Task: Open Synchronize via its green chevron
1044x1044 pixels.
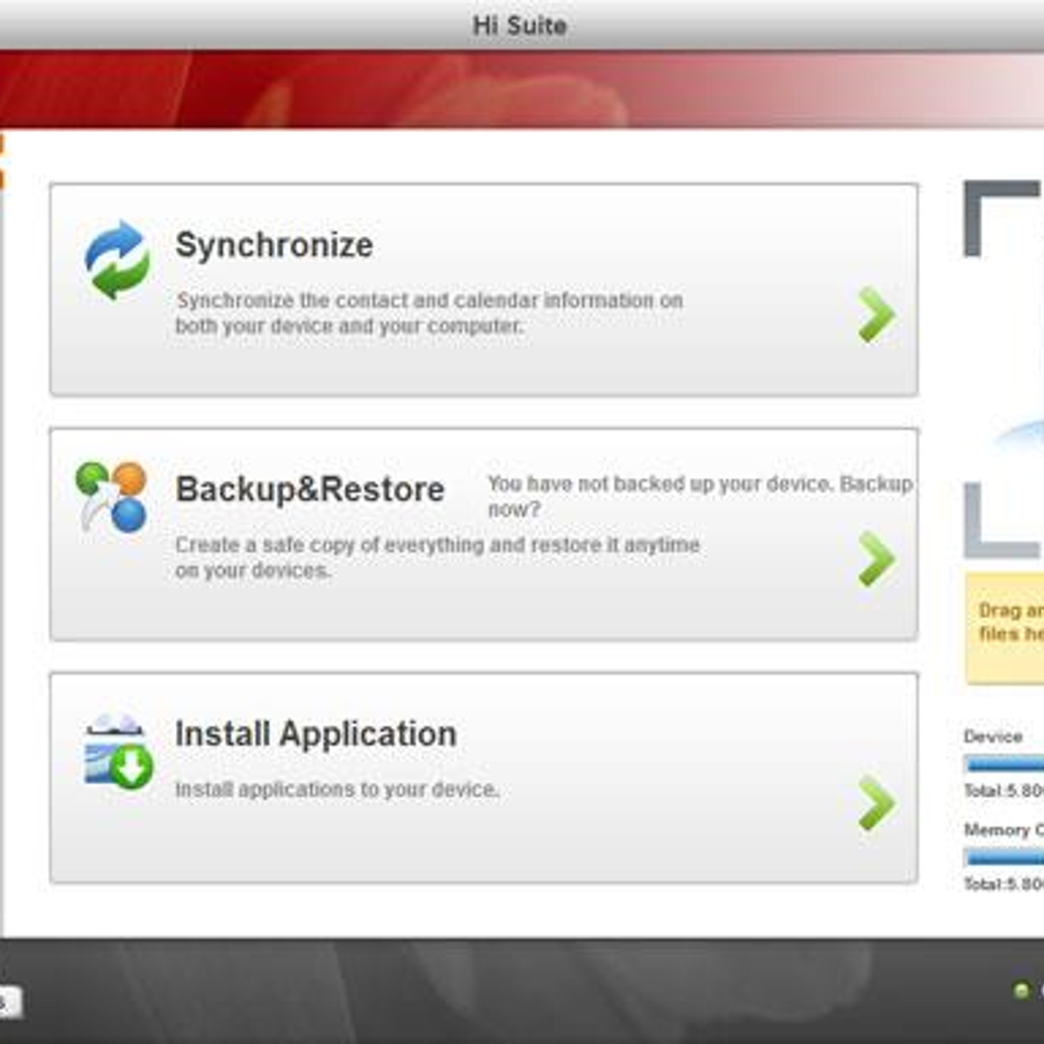Action: pyautogui.click(x=876, y=314)
